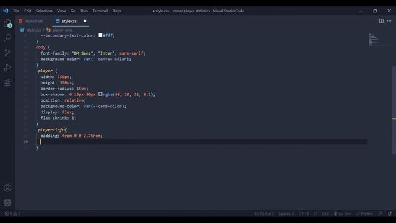Open the notifications bell in status bar
396x223 pixels.
[x=390, y=214]
